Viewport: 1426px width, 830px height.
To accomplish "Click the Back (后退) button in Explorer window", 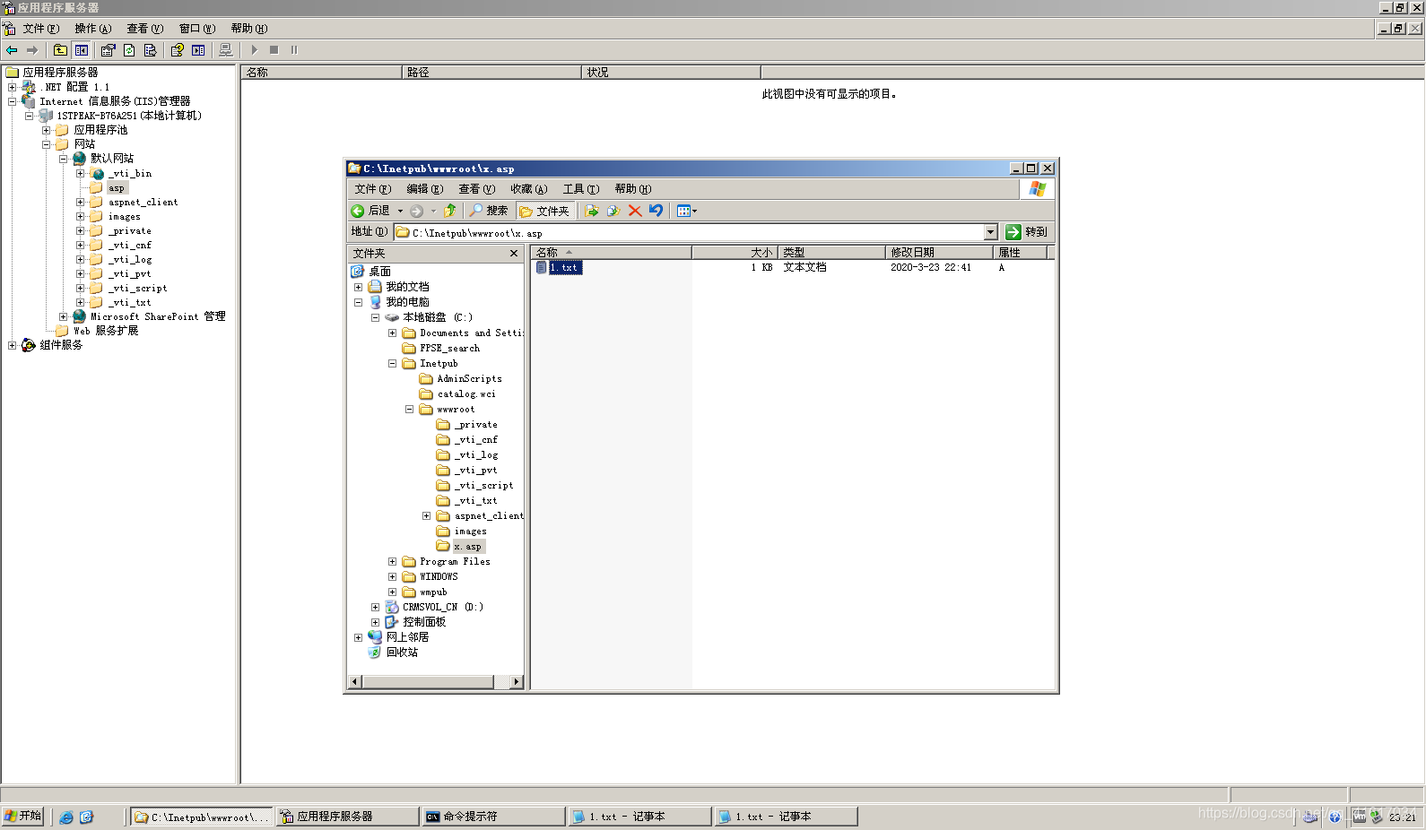I will [x=370, y=211].
